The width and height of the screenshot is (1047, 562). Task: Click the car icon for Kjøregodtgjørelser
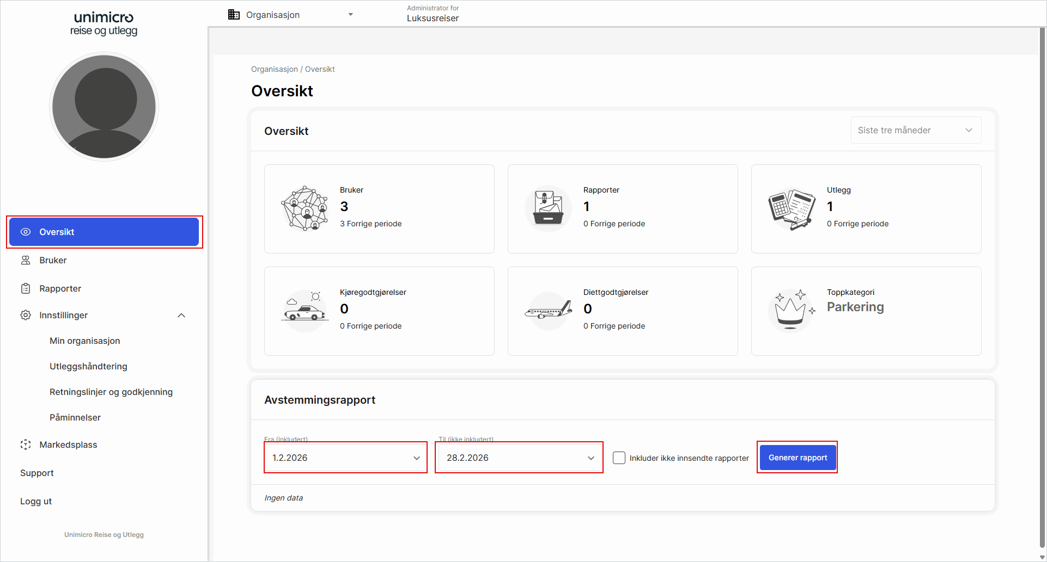click(305, 311)
